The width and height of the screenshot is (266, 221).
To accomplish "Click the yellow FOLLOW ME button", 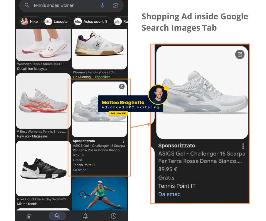I will coord(118,113).
